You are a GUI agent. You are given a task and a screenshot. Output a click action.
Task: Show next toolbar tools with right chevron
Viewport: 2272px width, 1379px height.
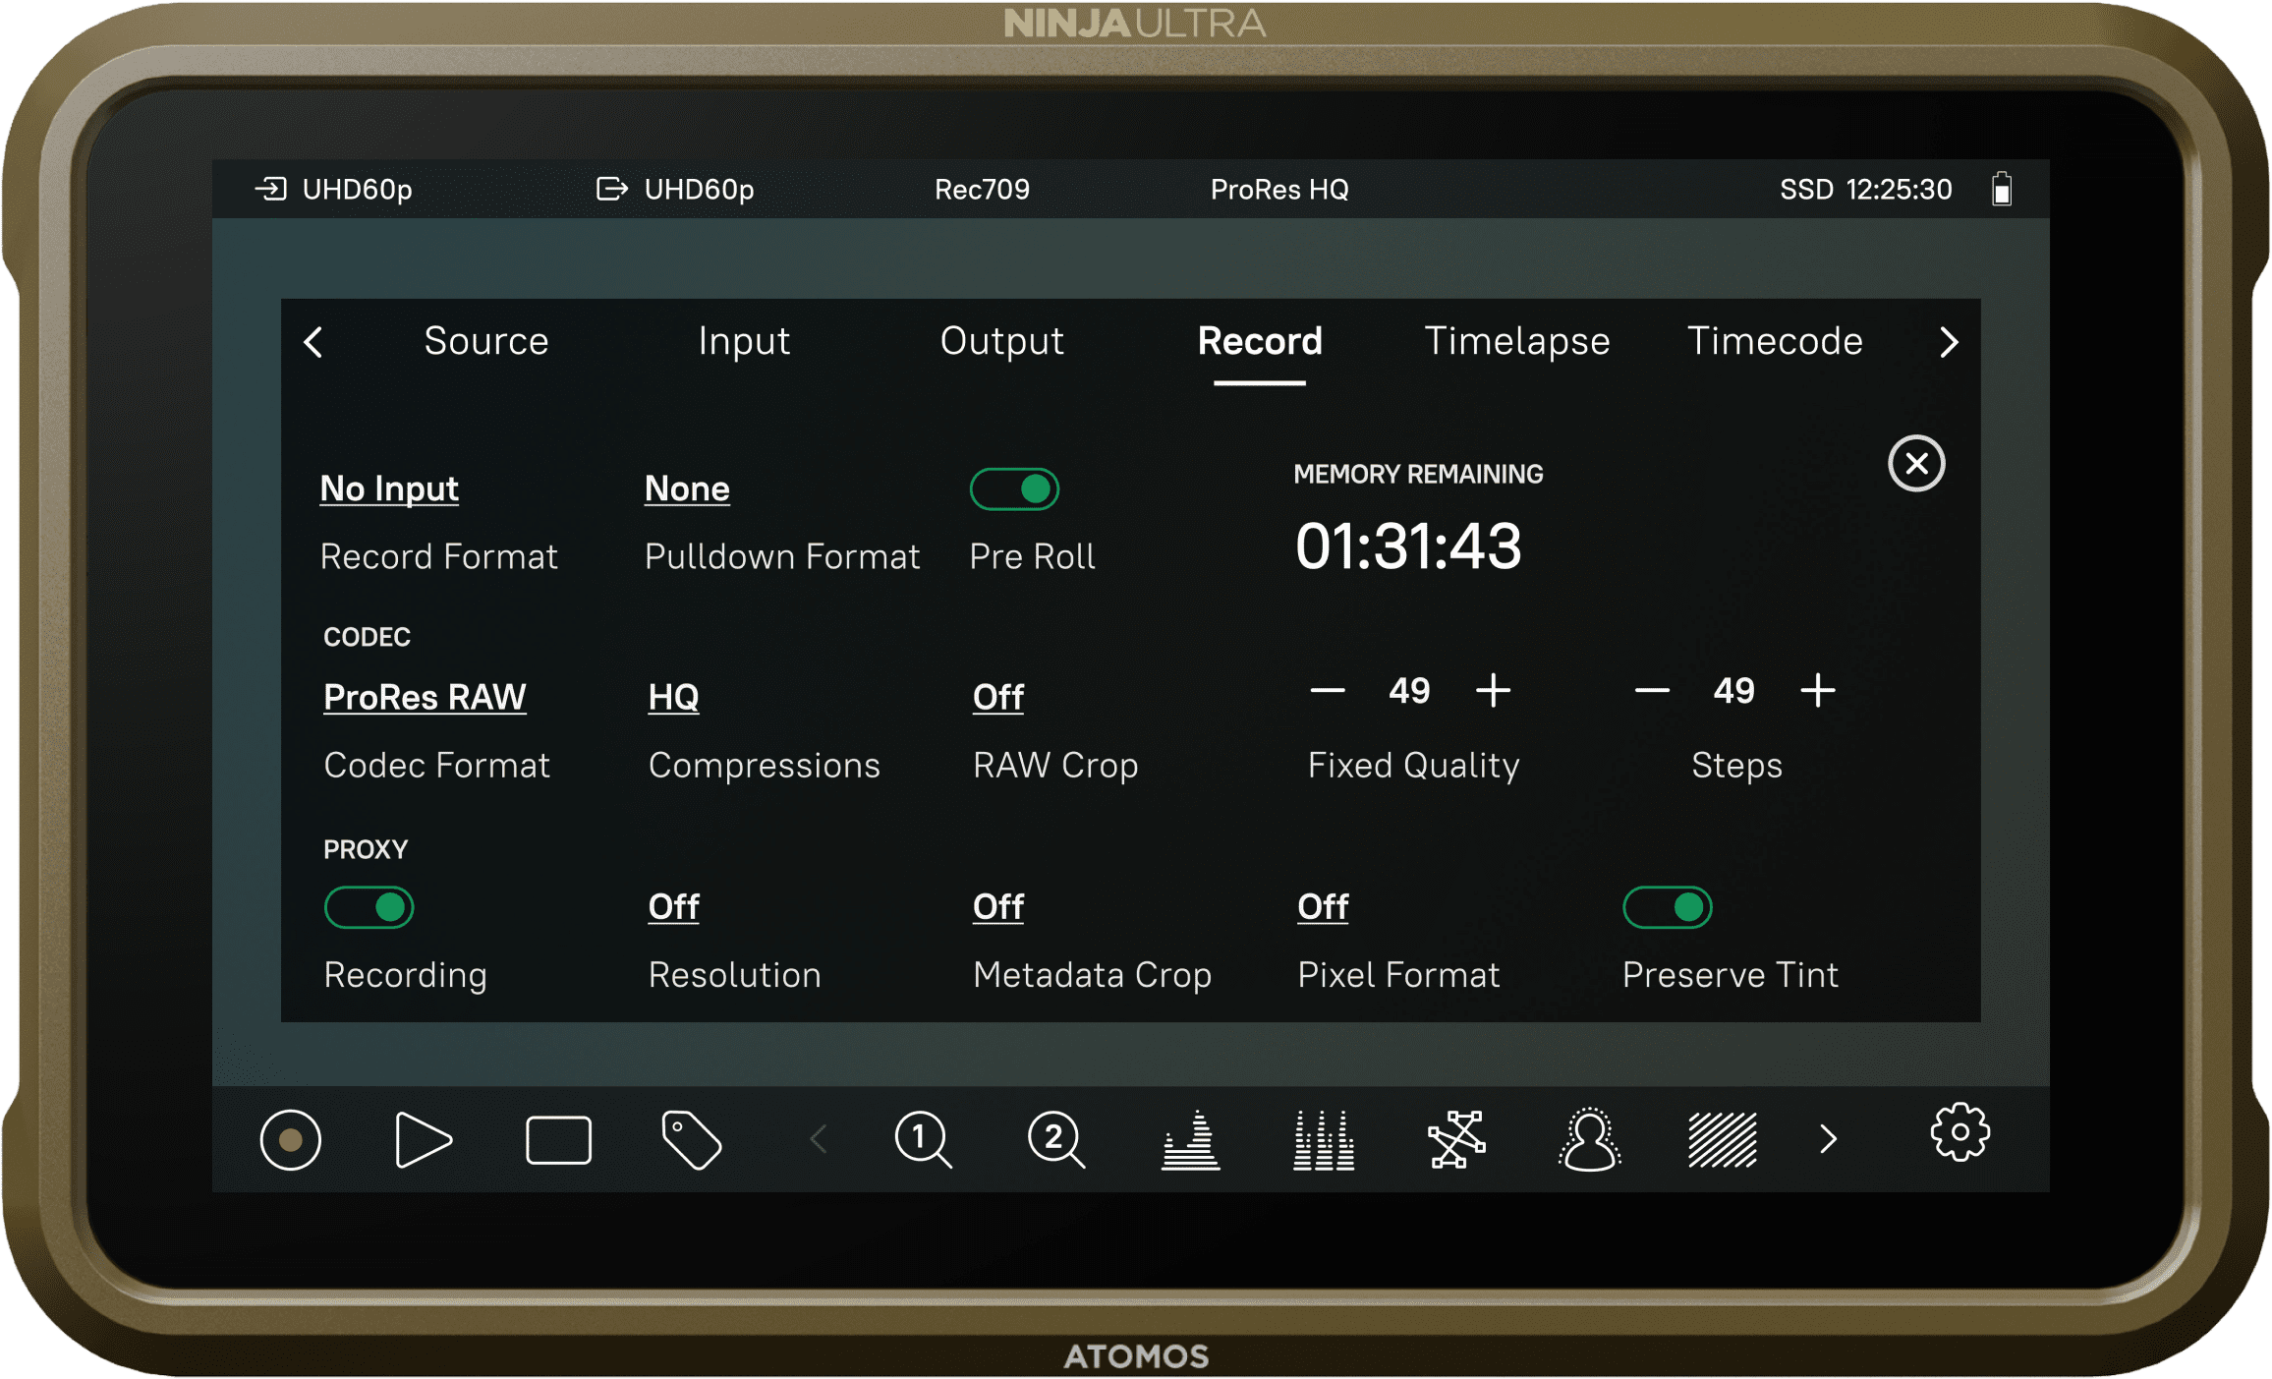[1828, 1139]
